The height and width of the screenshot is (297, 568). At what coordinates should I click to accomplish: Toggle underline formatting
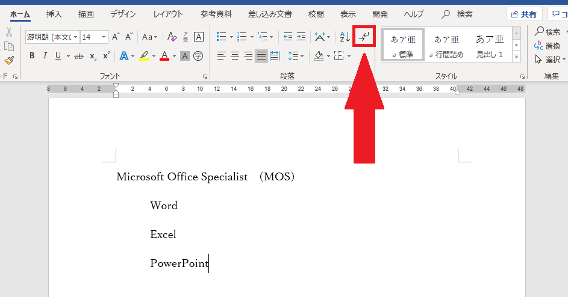(58, 56)
